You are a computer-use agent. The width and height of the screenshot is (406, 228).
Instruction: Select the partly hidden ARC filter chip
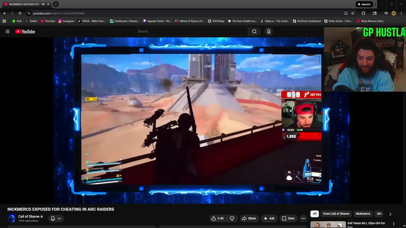[379, 214]
